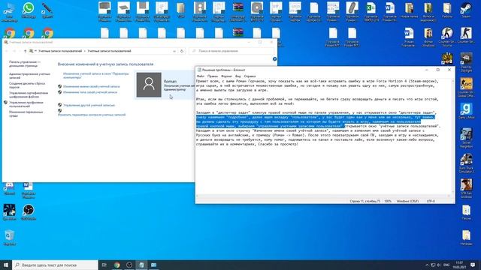
Task: Switch to OBS on the taskbar
Action: tap(129, 265)
